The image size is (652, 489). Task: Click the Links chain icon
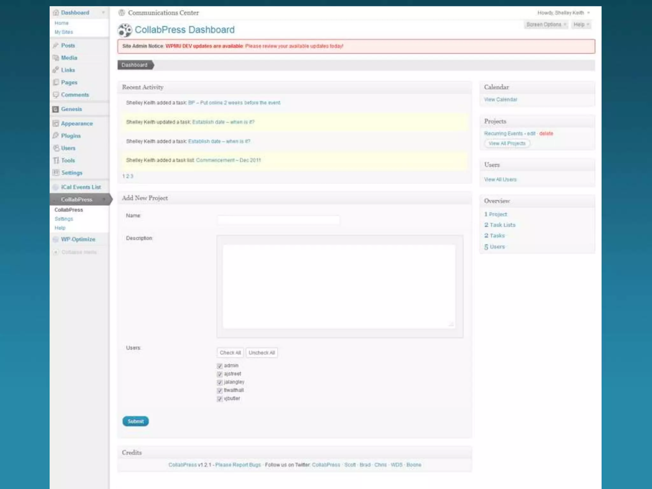pos(56,70)
